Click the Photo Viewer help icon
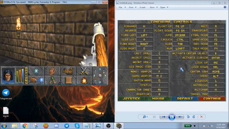The width and height of the screenshot is (229, 129). [225, 7]
